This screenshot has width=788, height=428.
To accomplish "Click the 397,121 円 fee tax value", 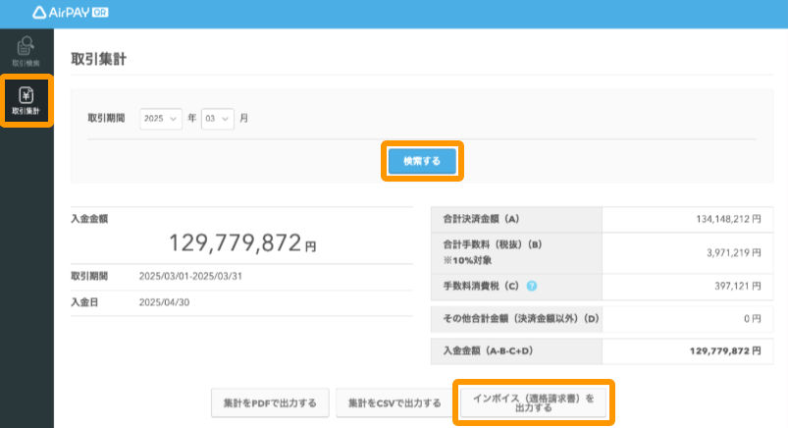I will click(731, 287).
